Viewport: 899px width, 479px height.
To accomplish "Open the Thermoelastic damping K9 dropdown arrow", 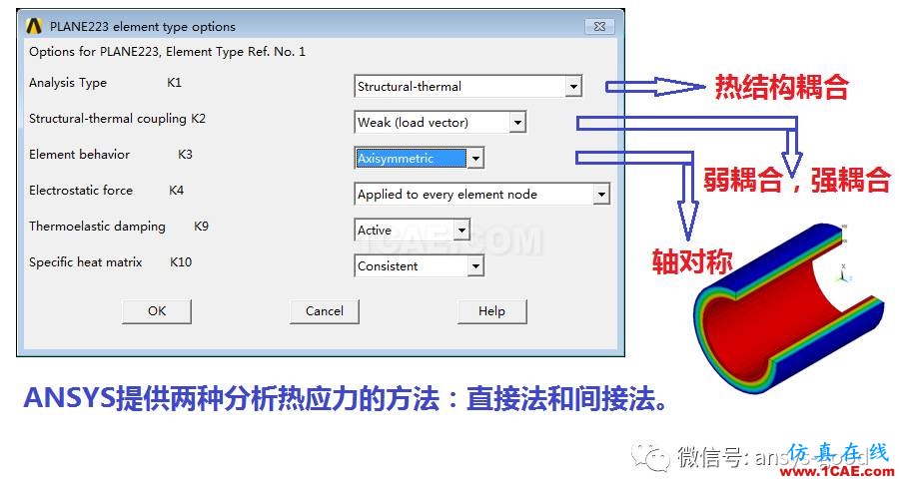I will (461, 231).
